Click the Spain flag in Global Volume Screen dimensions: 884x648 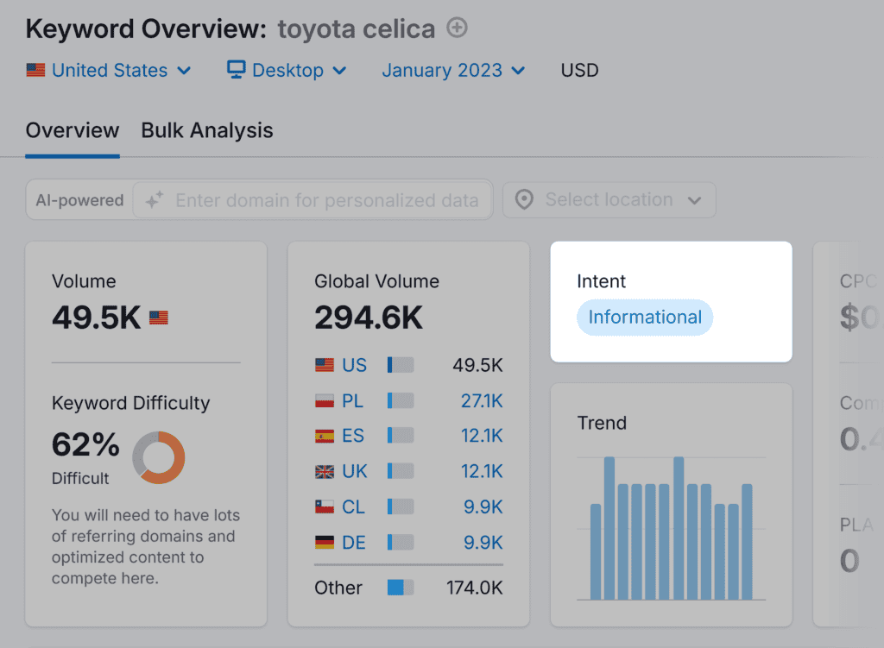pos(325,436)
